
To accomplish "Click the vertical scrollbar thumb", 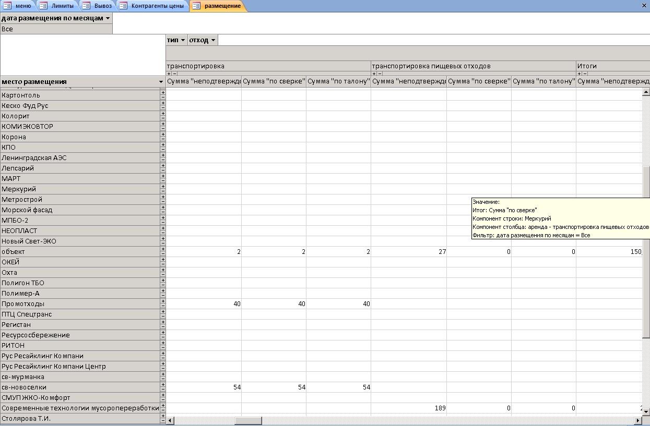I will point(646,253).
